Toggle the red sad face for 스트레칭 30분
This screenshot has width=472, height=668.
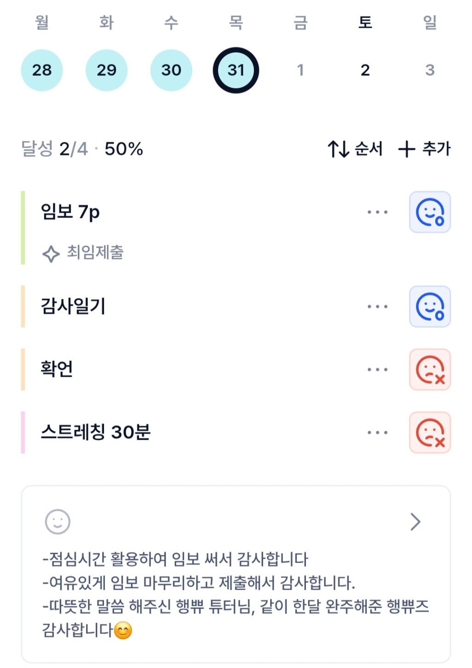(430, 433)
